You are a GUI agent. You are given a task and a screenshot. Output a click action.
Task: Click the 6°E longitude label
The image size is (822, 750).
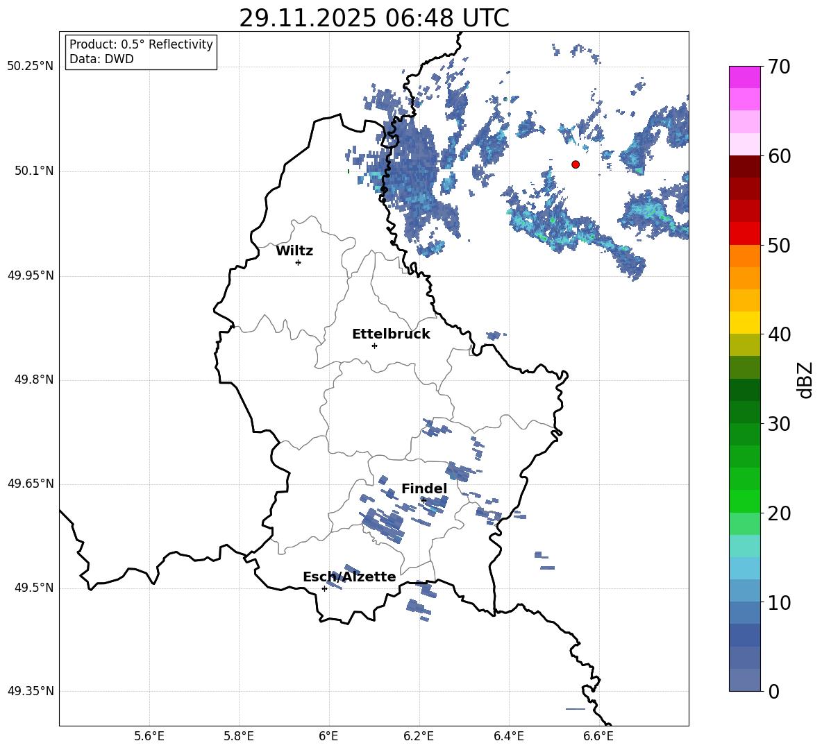(328, 736)
